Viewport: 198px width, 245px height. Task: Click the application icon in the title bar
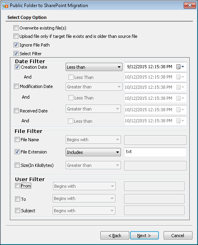click(x=5, y=5)
